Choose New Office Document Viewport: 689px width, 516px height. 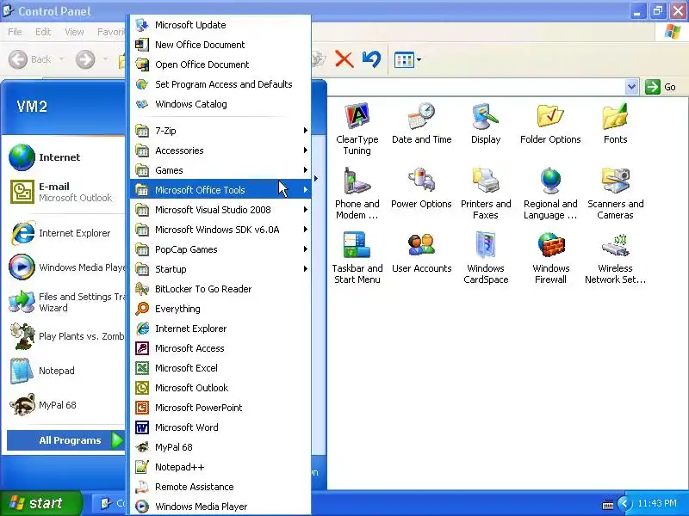coord(220,45)
